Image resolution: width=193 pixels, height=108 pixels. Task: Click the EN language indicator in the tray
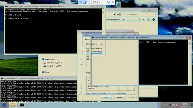165,105
